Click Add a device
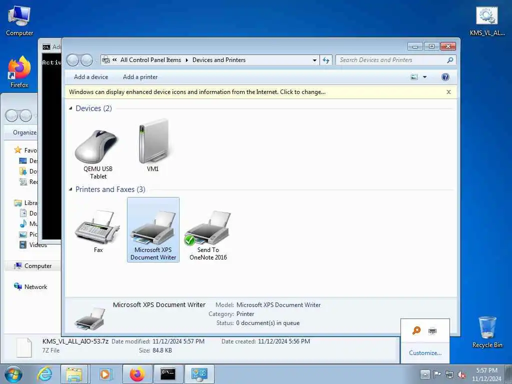Image resolution: width=512 pixels, height=384 pixels. tap(91, 77)
